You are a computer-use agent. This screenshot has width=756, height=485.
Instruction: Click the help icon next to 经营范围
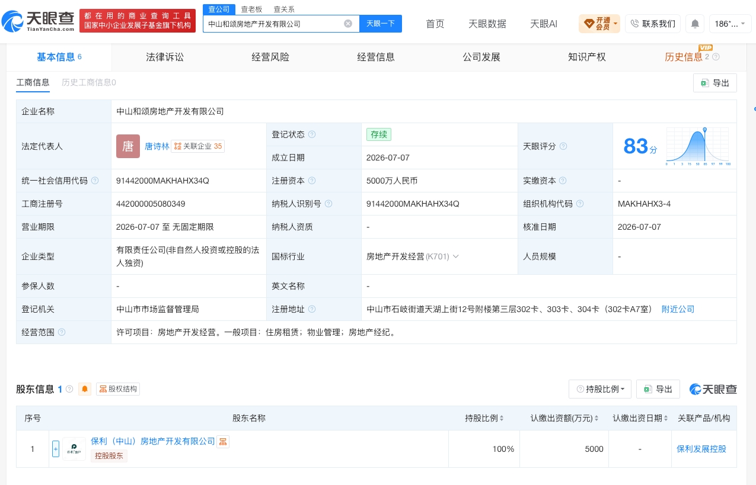62,332
